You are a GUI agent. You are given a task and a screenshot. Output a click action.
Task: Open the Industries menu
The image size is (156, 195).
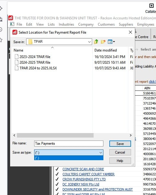(x=66, y=24)
